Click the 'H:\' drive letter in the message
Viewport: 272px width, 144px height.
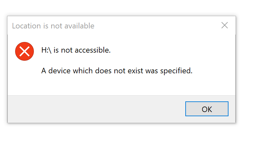click(46, 50)
